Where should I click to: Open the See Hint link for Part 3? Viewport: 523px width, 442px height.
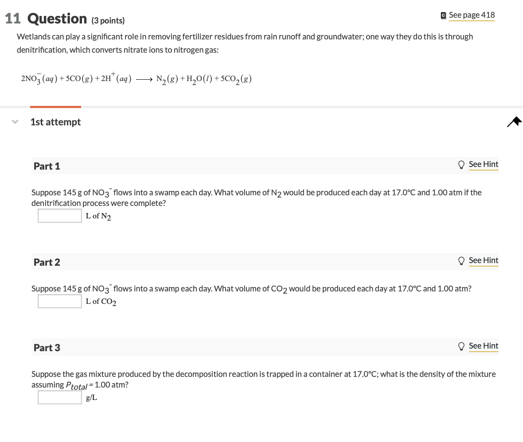point(483,345)
